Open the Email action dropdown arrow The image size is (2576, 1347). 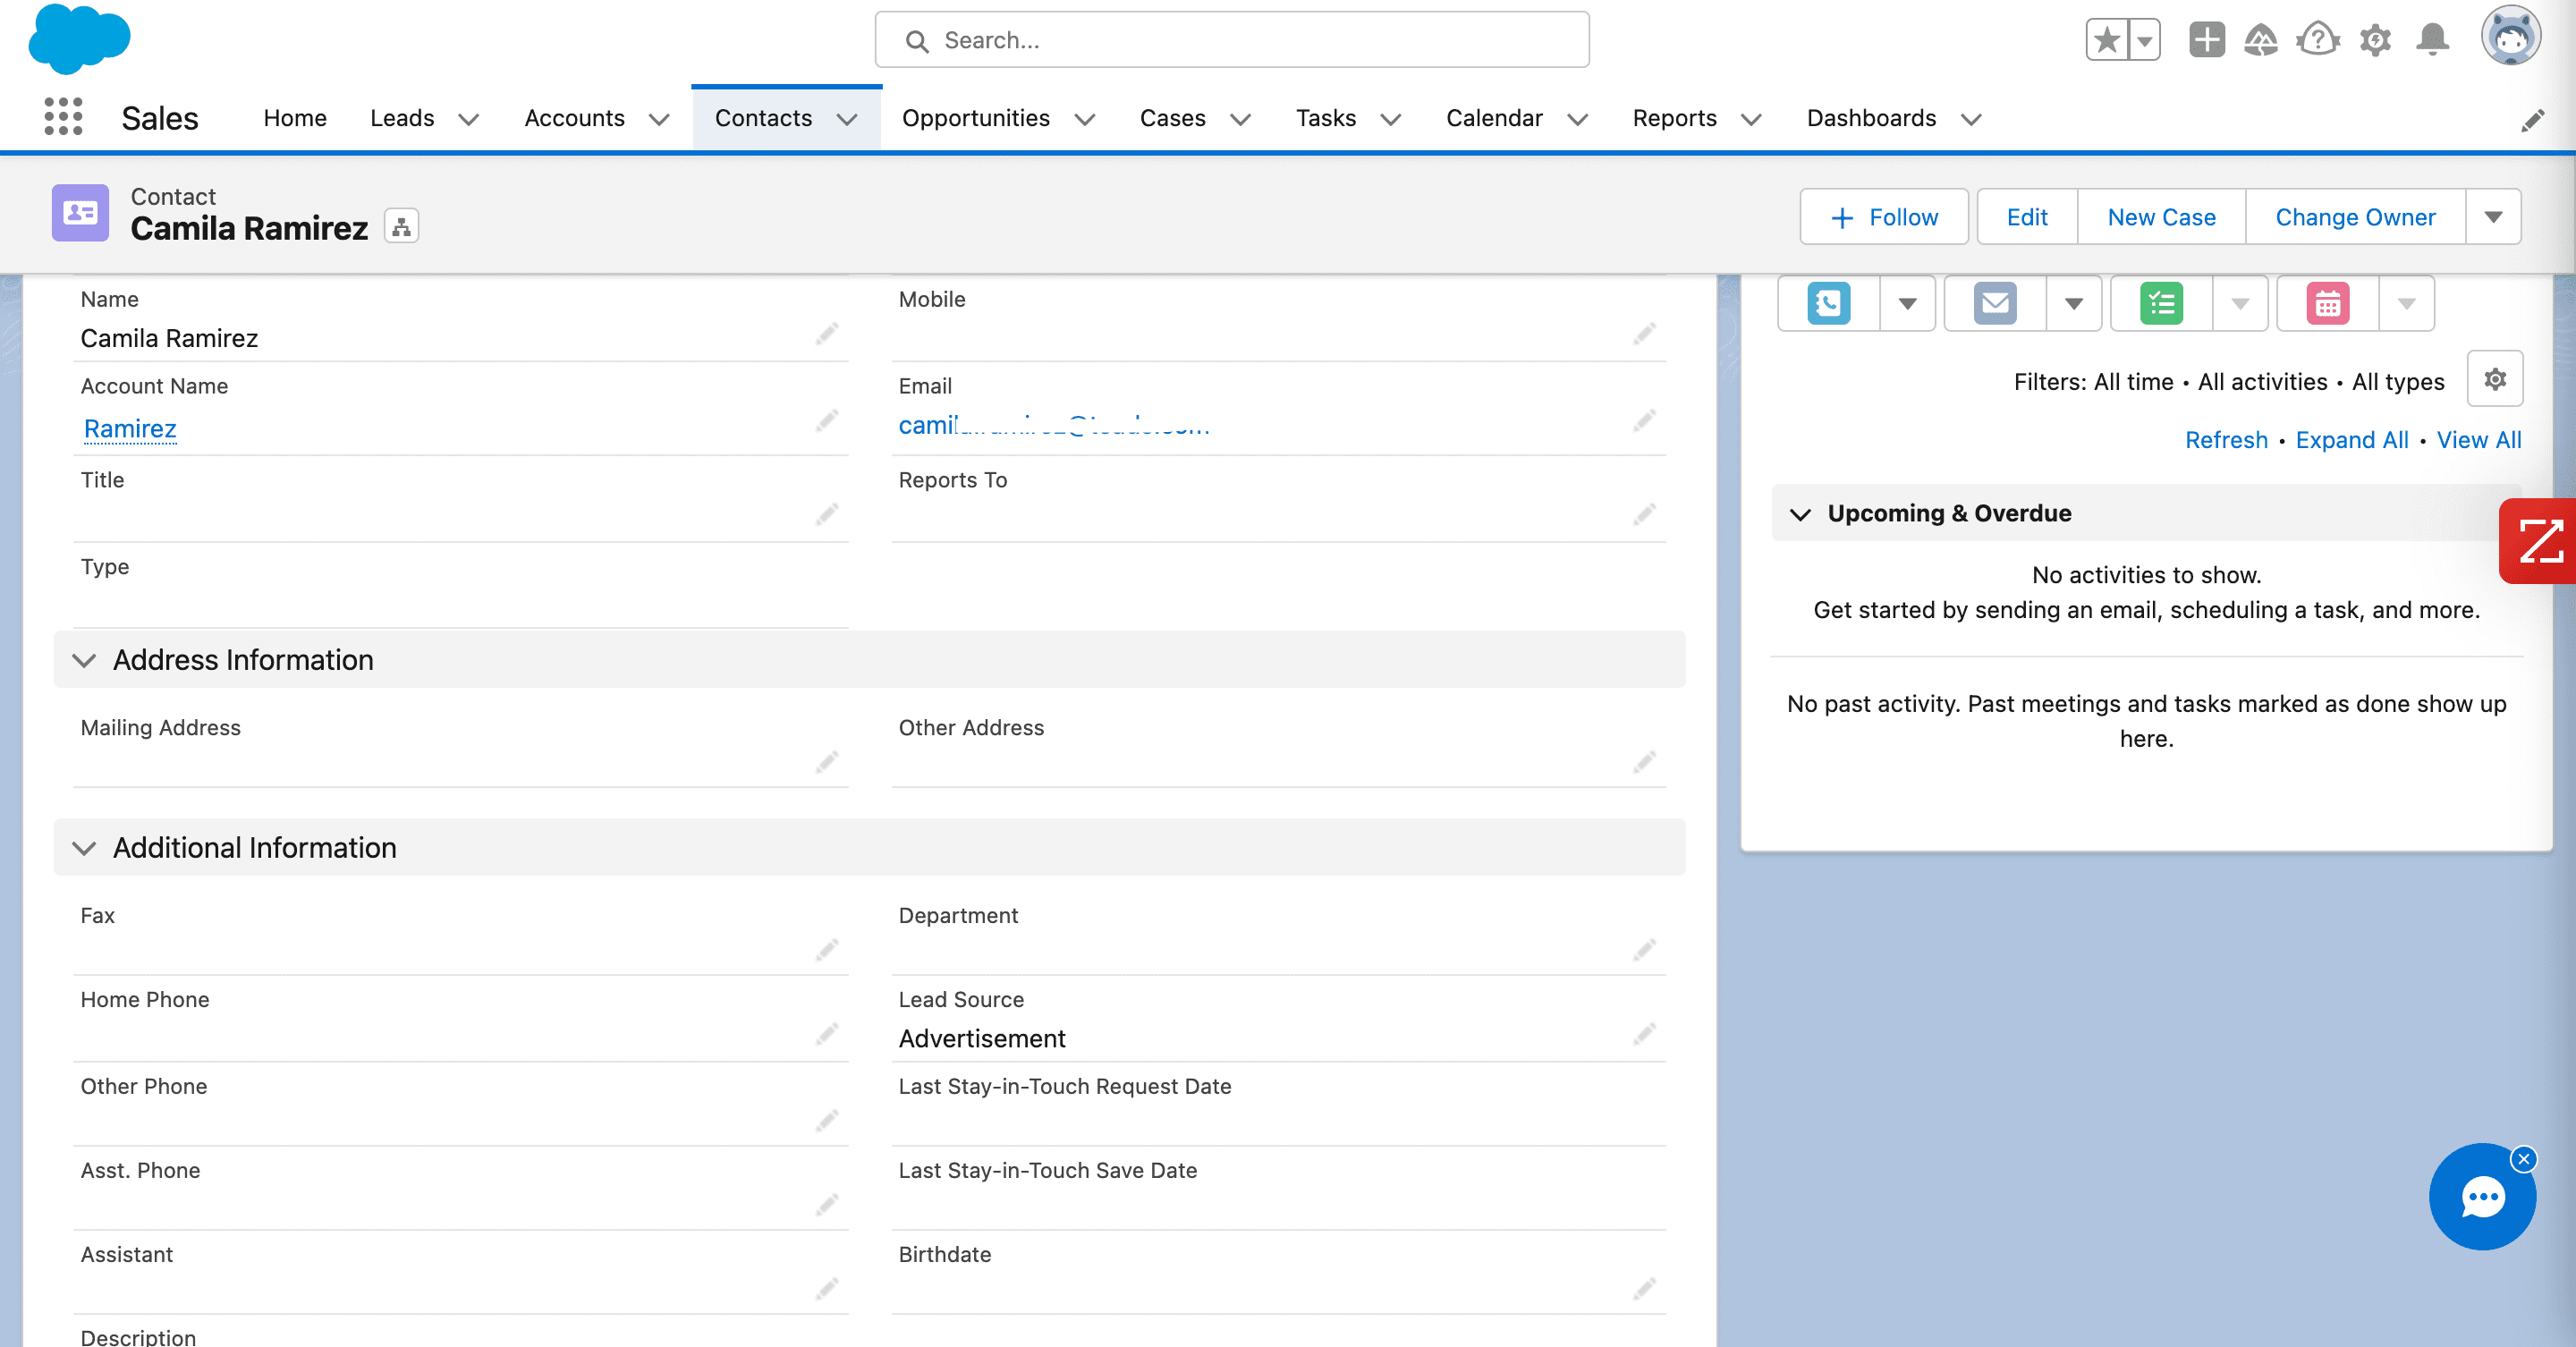coord(2074,303)
